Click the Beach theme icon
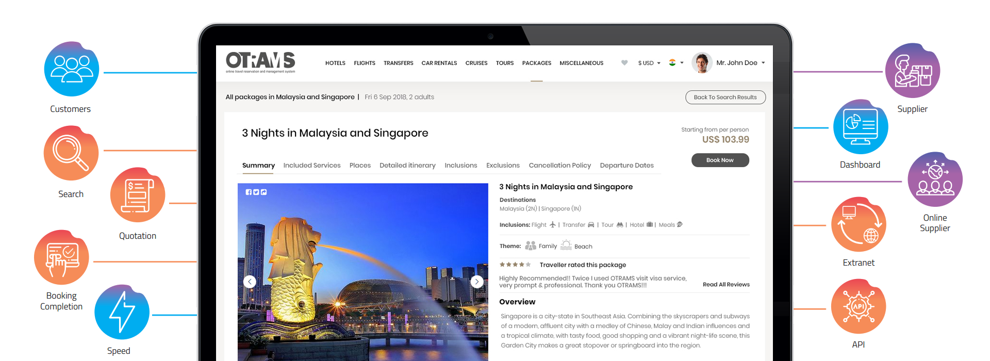The width and height of the screenshot is (990, 361). pyautogui.click(x=566, y=245)
